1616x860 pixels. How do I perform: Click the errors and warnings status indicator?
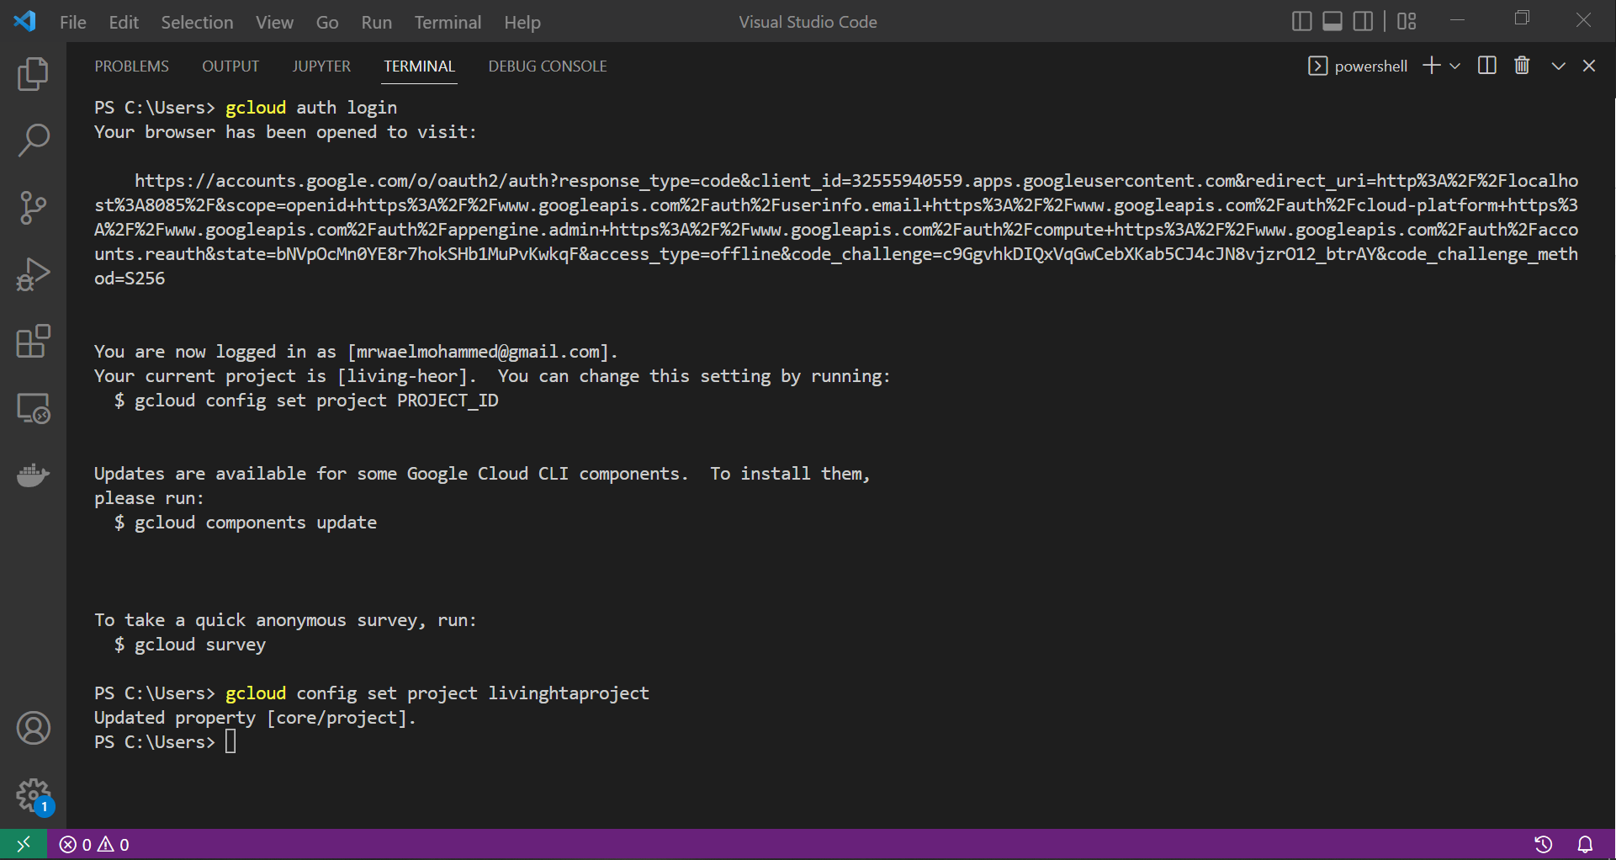pos(93,845)
